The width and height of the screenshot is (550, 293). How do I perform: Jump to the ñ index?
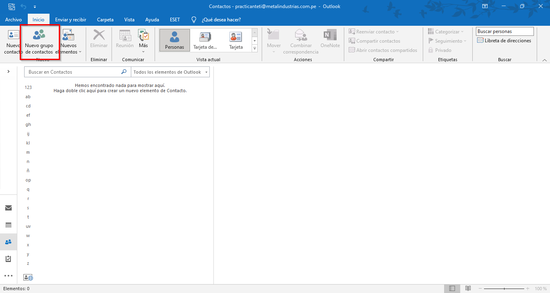28,171
